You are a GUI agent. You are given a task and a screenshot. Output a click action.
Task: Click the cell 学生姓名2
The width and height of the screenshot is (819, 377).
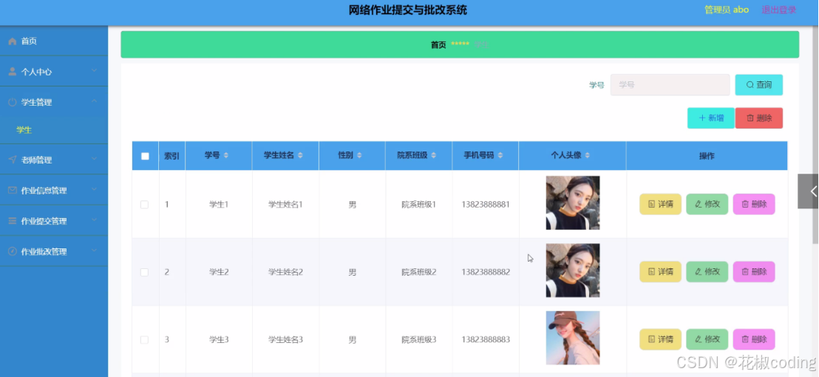[x=286, y=272]
